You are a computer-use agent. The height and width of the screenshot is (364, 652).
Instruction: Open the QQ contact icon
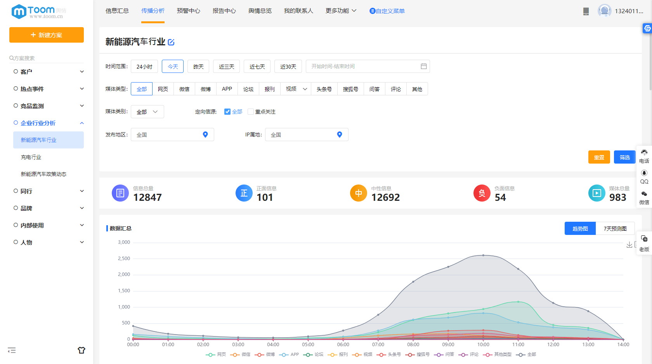tap(644, 173)
